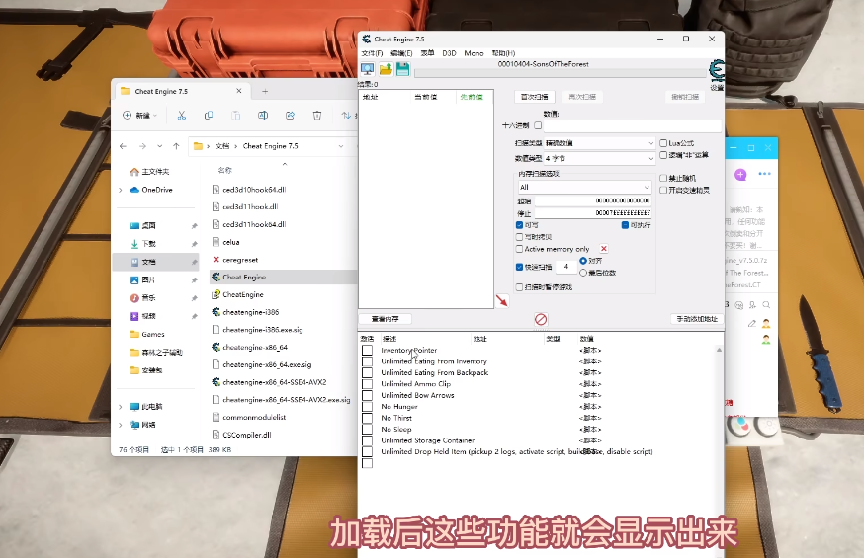Click the red arrow add-to-address-list icon
The height and width of the screenshot is (558, 864).
click(x=502, y=300)
